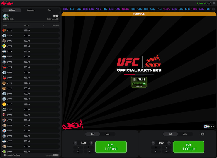Click the bets progress bar under 751/751 Bets
This screenshot has height=158, width=217.
point(31,22)
